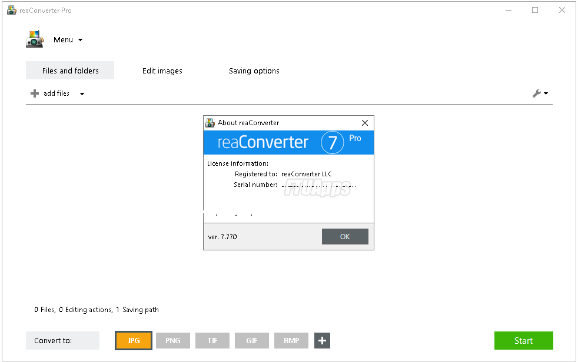Open dropdown arrow next to wrench
This screenshot has width=578, height=362.
coord(546,93)
